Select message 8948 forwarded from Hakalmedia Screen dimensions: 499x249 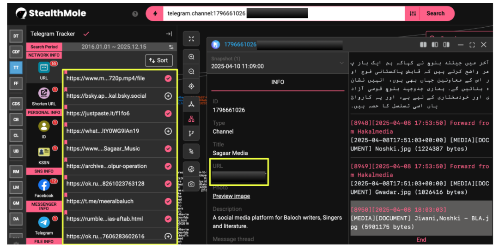[420, 136]
